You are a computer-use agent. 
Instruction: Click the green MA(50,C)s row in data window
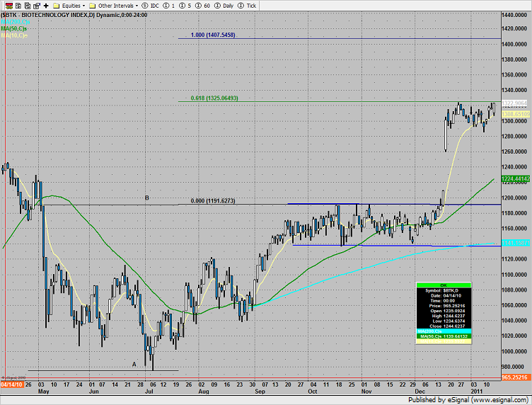pos(444,336)
